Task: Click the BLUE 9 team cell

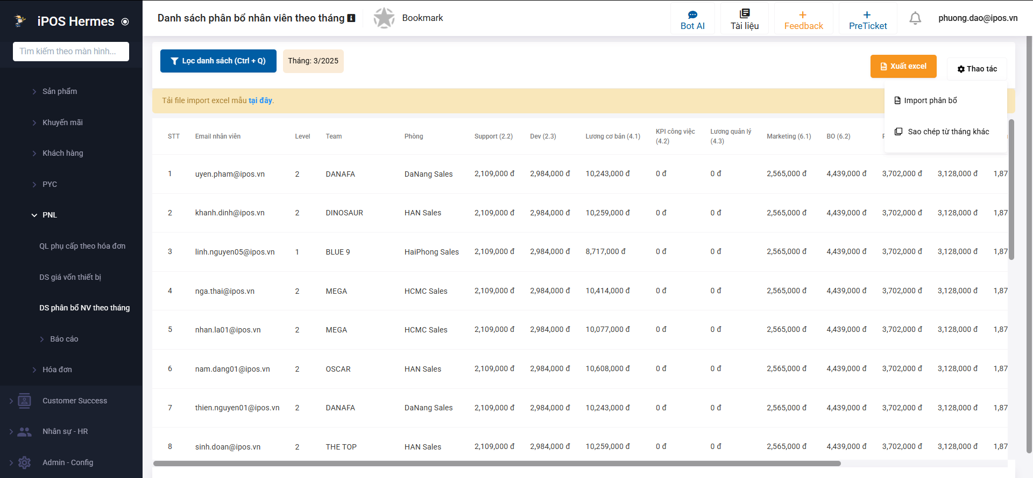Action: (338, 252)
